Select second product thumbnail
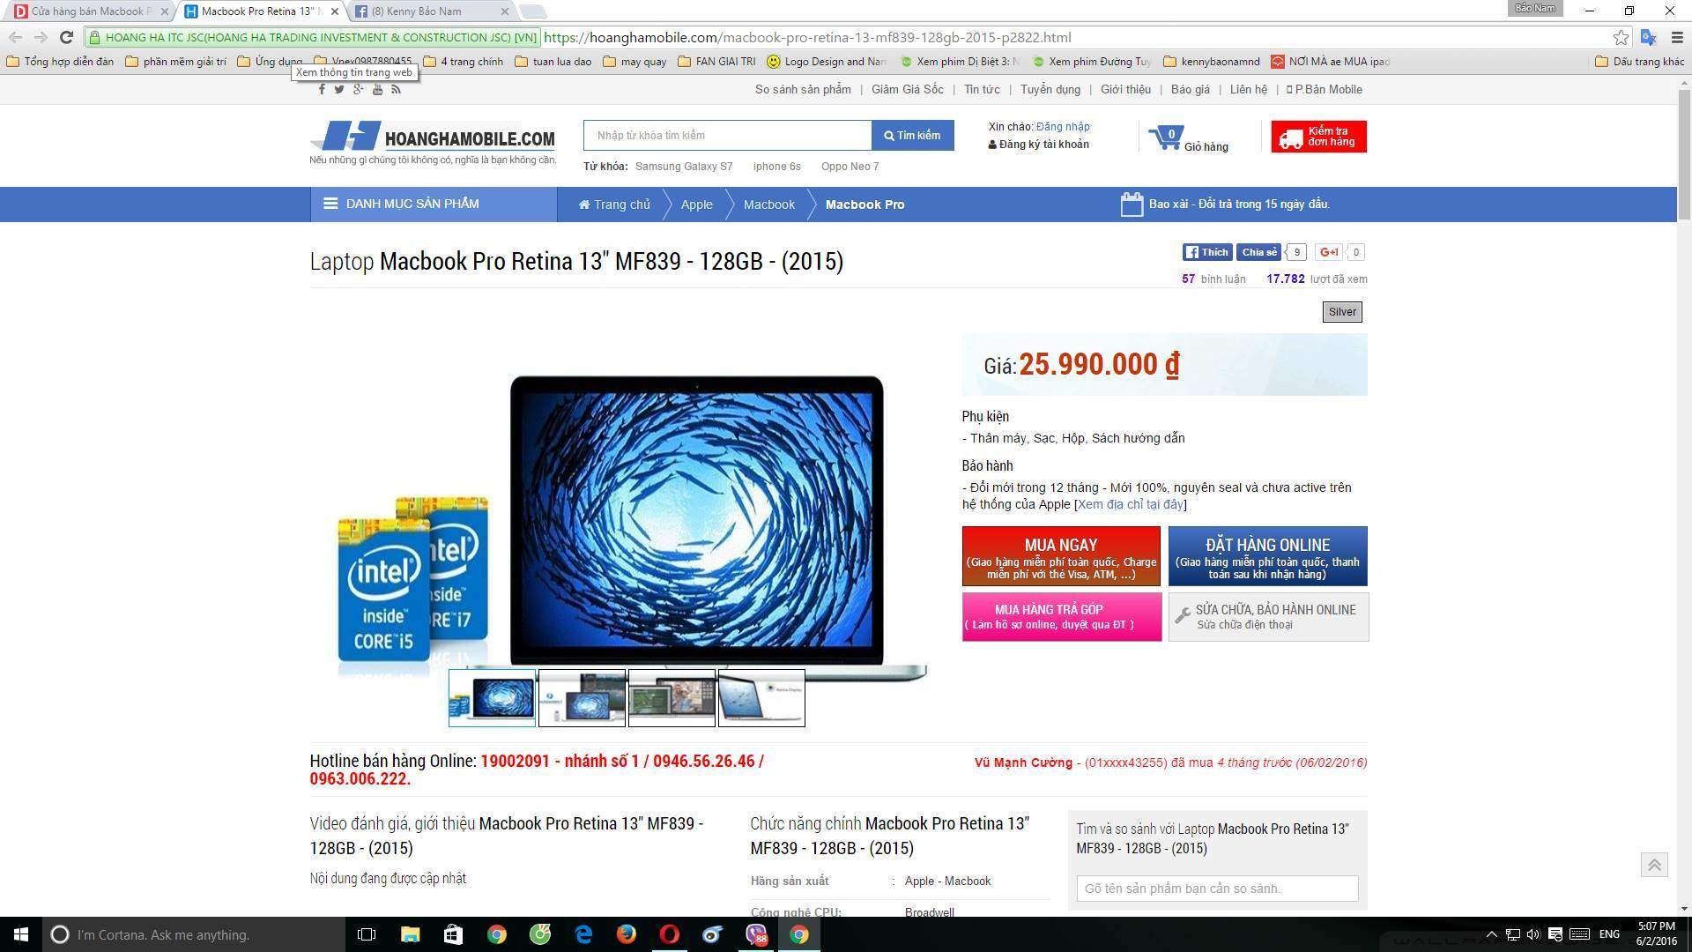Viewport: 1692px width, 952px height. coord(582,697)
